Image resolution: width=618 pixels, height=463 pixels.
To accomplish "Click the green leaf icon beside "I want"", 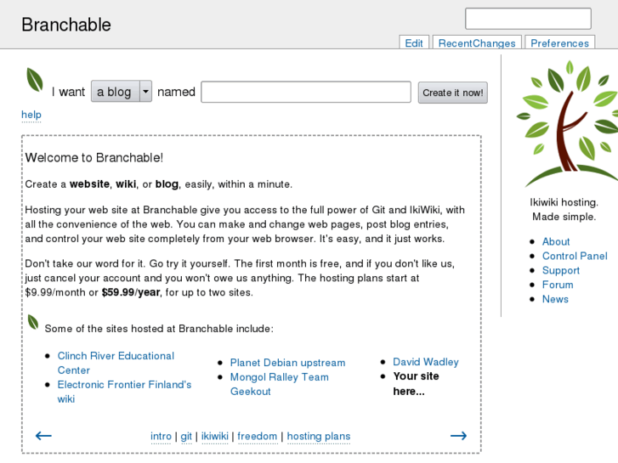I will 34,80.
